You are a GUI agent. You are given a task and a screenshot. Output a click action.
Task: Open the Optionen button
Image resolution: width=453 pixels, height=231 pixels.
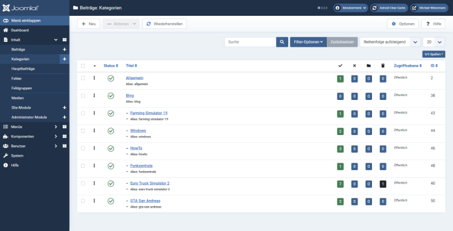(403, 24)
